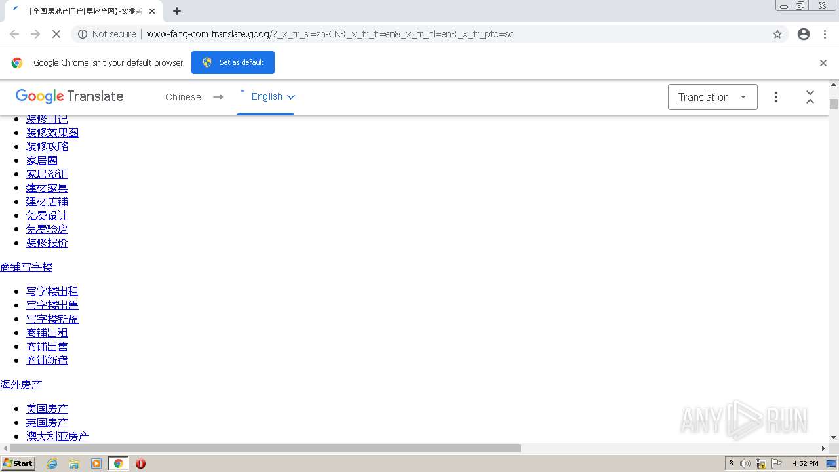
Task: Click the vertical scrollbar thumb
Action: coord(834,104)
